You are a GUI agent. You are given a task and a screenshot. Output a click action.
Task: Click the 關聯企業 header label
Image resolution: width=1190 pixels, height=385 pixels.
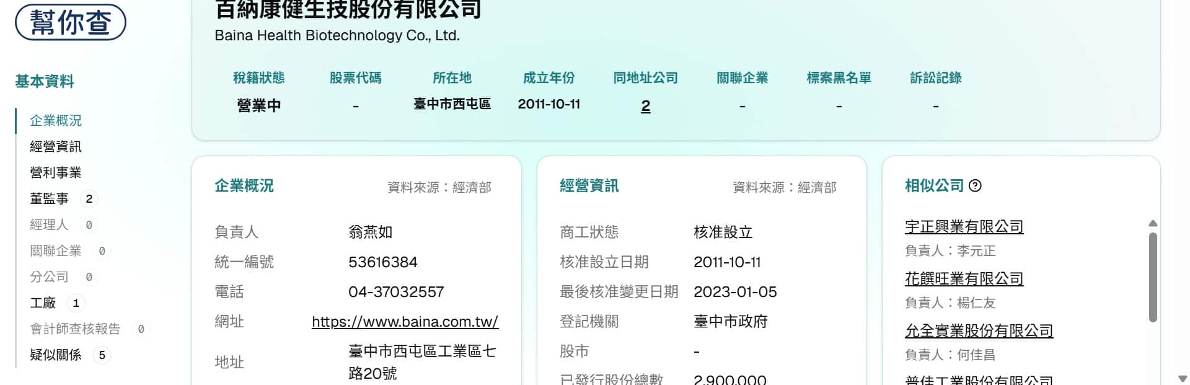pos(742,78)
